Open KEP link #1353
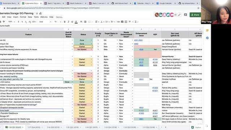231x130 pixels. tap(155, 88)
